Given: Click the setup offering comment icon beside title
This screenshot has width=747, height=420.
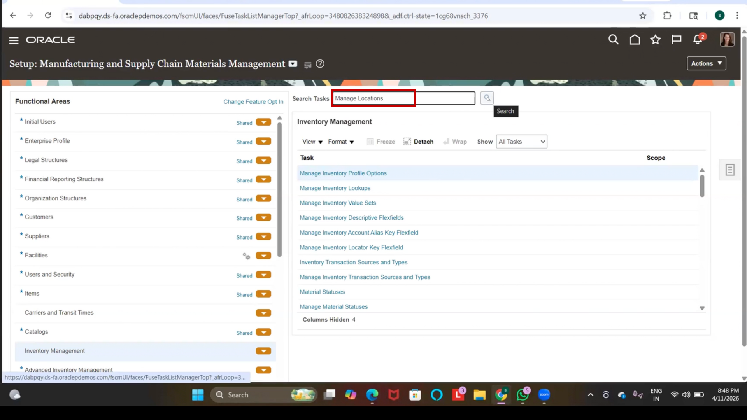Looking at the screenshot, I should (307, 65).
